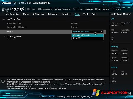Click the Enabled secure boot value

[x=75, y=24]
